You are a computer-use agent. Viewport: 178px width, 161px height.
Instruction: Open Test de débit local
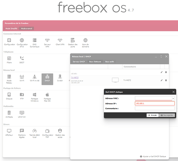(x=35, y=133)
